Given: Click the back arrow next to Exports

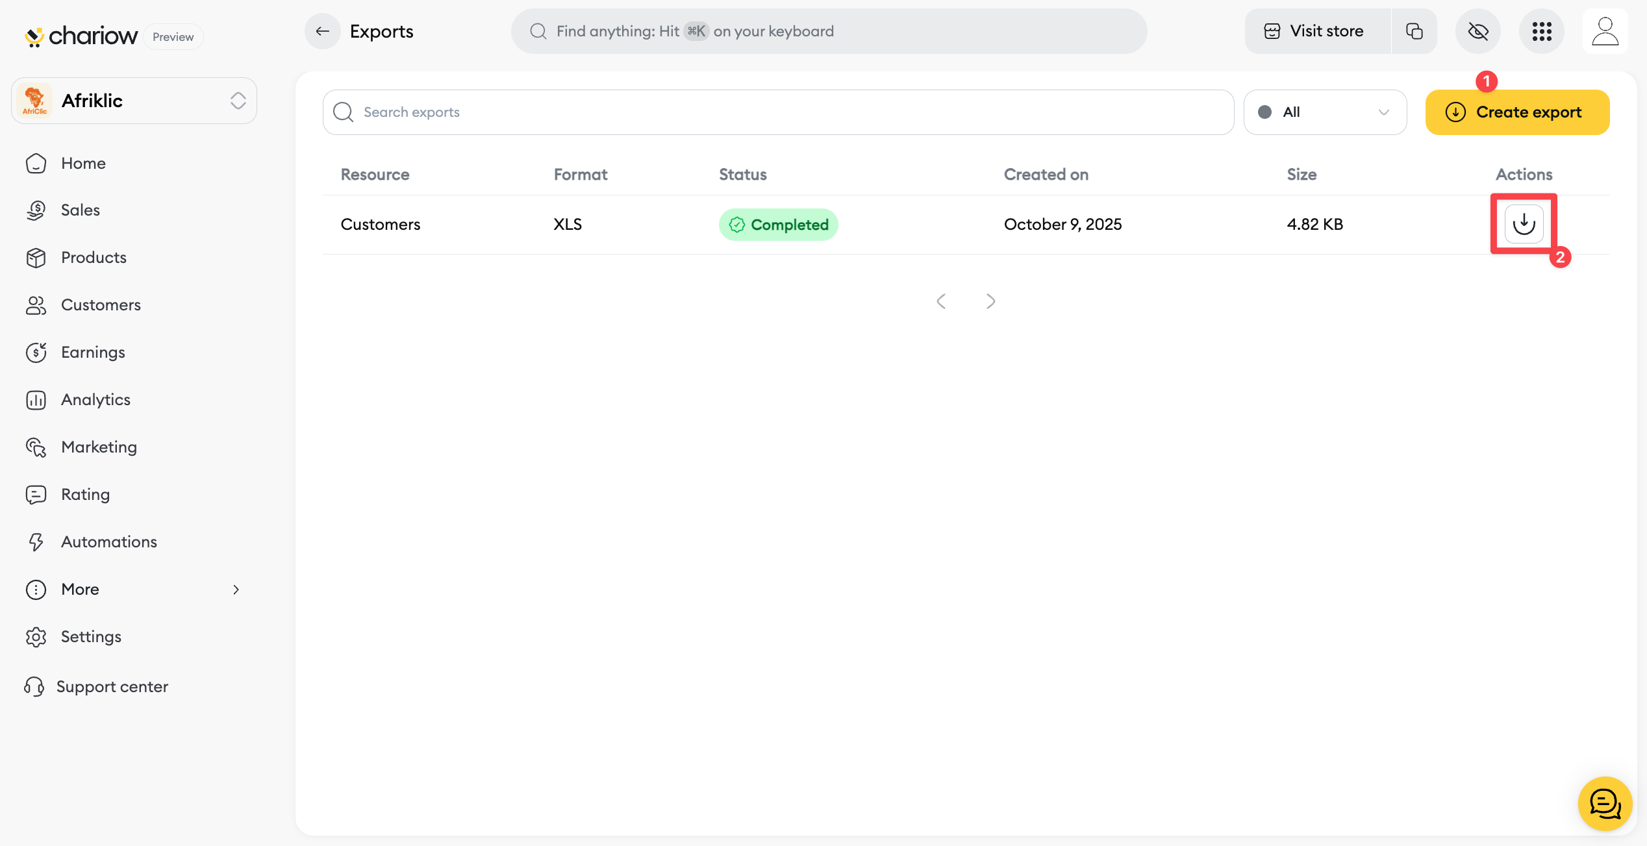Looking at the screenshot, I should [322, 31].
